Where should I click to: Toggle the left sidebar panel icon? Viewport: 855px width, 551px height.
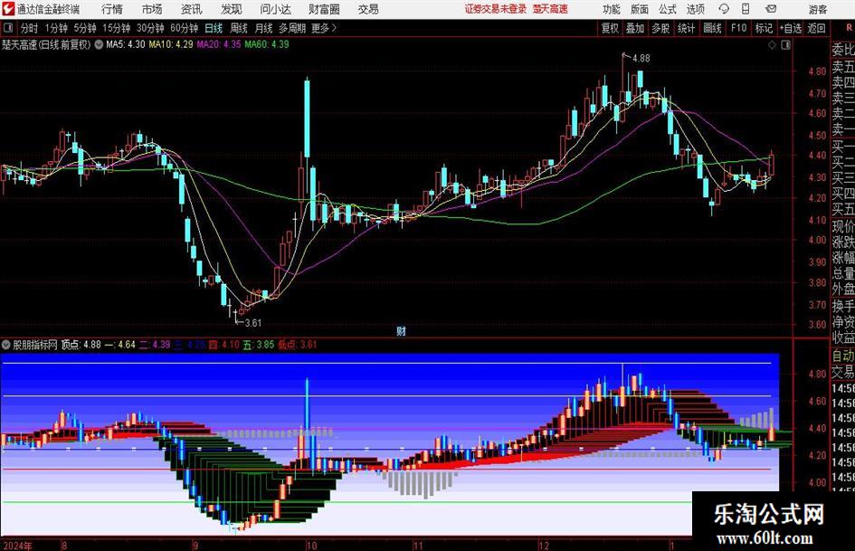click(8, 27)
